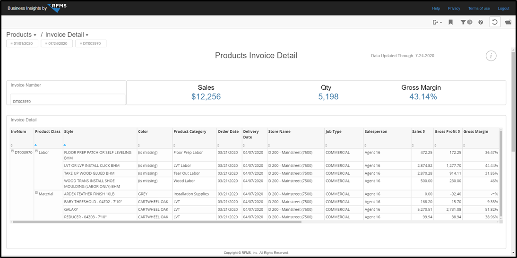Open the Invoice Detail breadcrumb dropdown
Viewport: 517px width, 258px height.
[x=67, y=34]
